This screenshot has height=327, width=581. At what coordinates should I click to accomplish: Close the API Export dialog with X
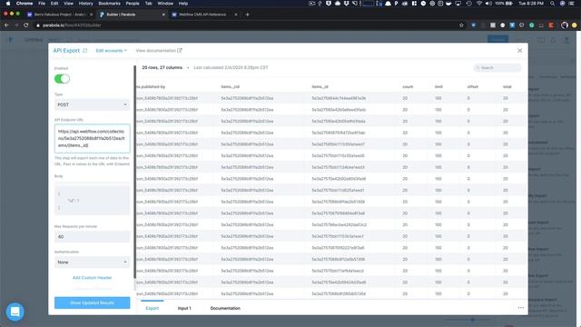click(x=519, y=51)
